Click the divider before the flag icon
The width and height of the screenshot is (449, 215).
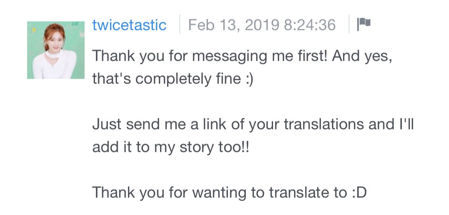pyautogui.click(x=349, y=24)
